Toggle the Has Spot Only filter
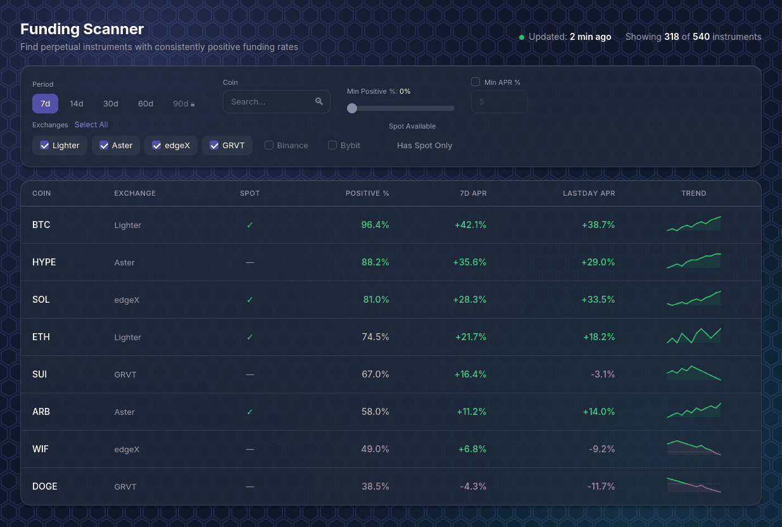782x527 pixels. pyautogui.click(x=424, y=145)
